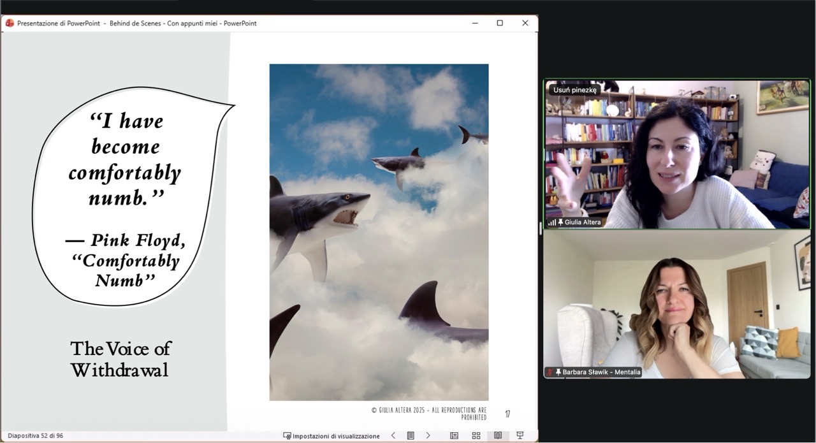Click the pin icon beside Barbara Sławik

click(x=558, y=372)
